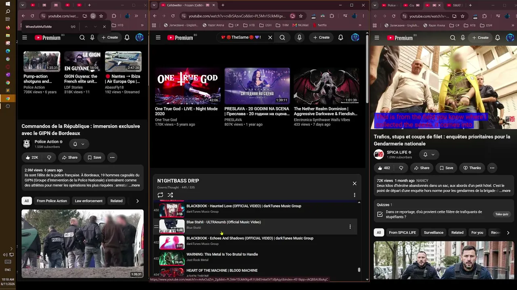This screenshot has width=517, height=290.
Task: Open notifications bell in the left YouTube header
Action: point(127,37)
